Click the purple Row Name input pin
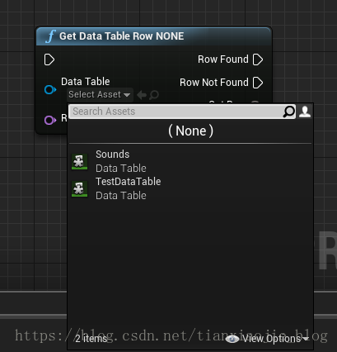The width and height of the screenshot is (337, 352). tap(50, 120)
